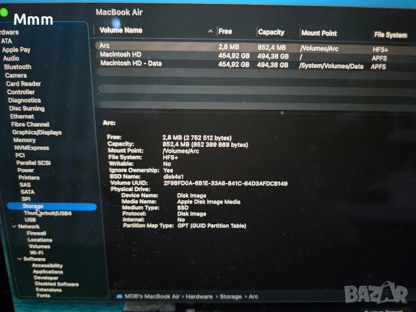This screenshot has width=416, height=312.
Task: Select the highlighted Storage sidebar item
Action: 52,207
